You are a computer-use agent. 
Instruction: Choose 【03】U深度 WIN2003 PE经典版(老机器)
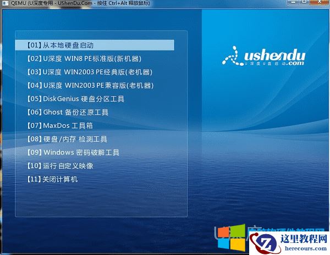point(90,72)
